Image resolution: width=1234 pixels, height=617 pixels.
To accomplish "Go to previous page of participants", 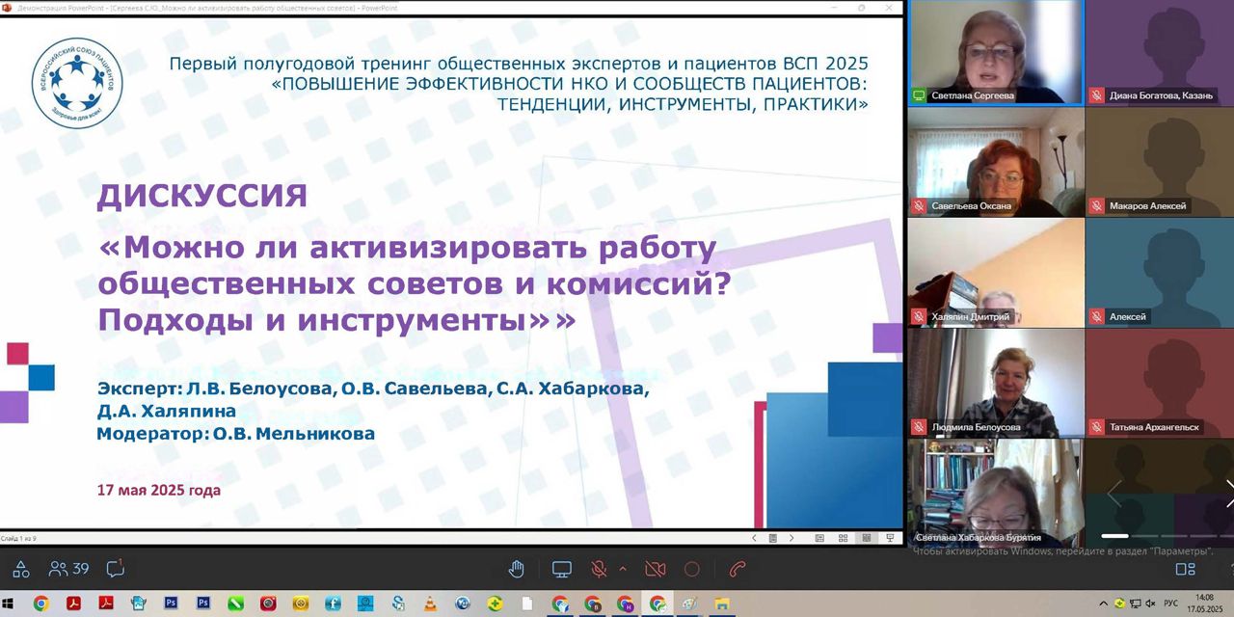I will tap(1113, 494).
